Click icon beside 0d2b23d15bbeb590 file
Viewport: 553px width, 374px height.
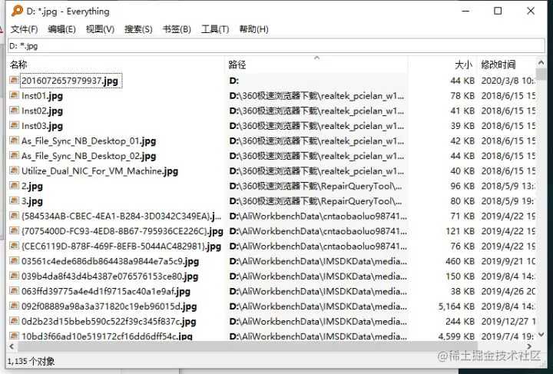coord(14,321)
